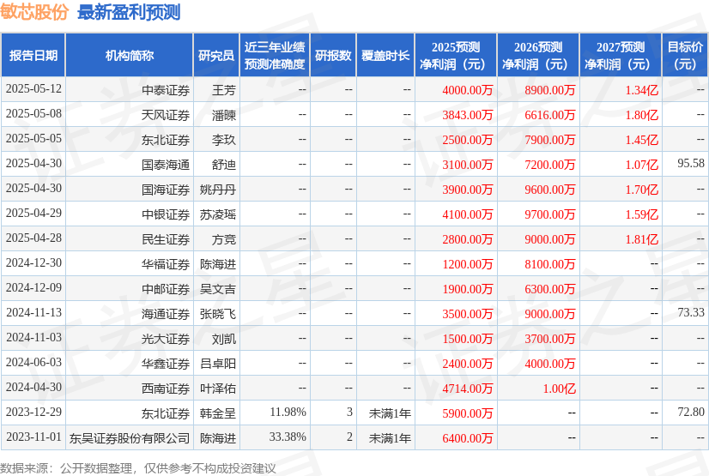Click analyst name 吴文吉
Image resolution: width=709 pixels, height=476 pixels.
pyautogui.click(x=218, y=289)
